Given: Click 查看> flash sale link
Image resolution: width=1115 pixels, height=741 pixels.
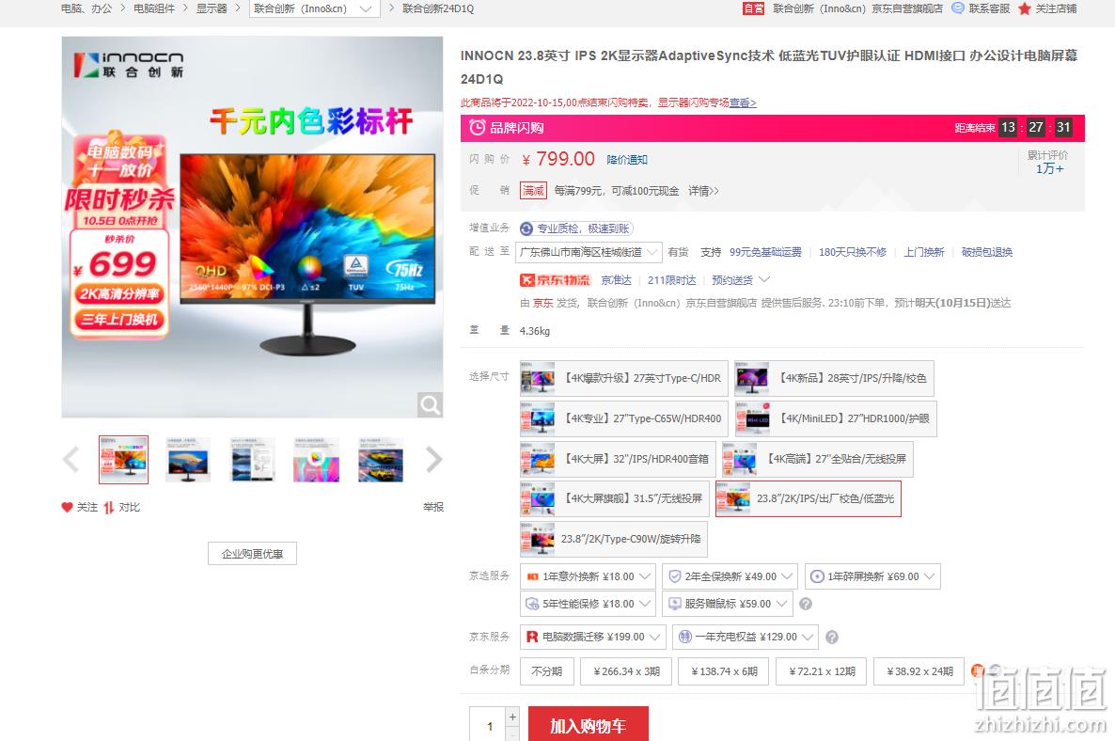Looking at the screenshot, I should (x=743, y=102).
